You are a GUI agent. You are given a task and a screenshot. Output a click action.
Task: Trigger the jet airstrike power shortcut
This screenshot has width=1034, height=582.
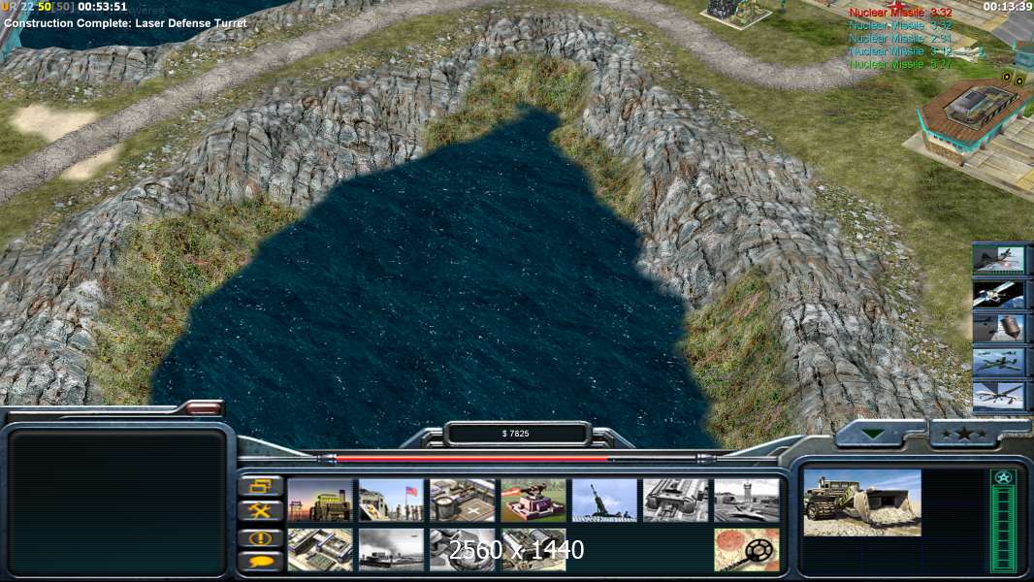[998, 260]
